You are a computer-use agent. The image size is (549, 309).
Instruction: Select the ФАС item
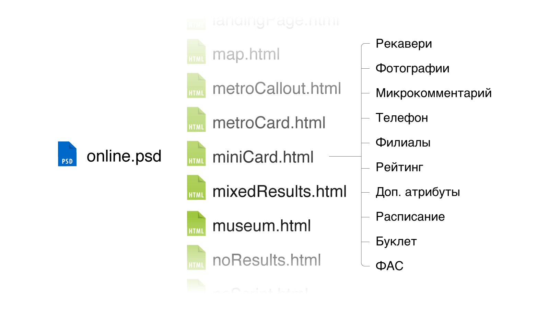pos(389,266)
